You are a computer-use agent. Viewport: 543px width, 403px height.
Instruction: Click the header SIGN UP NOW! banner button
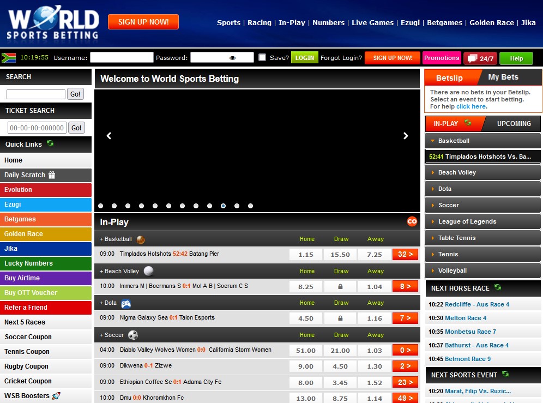[x=143, y=22]
